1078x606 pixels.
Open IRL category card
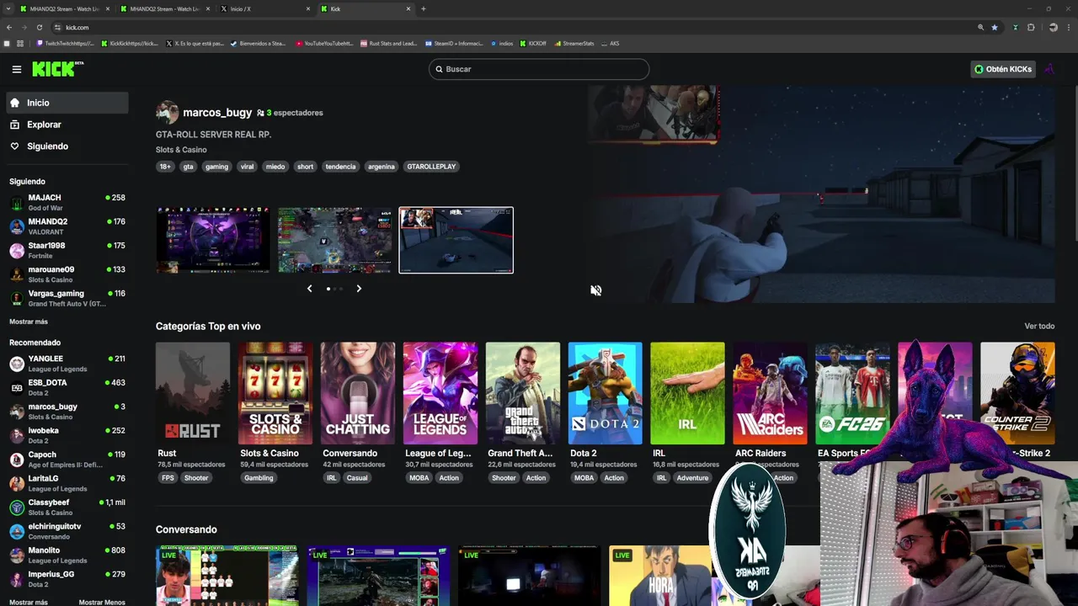pos(687,393)
